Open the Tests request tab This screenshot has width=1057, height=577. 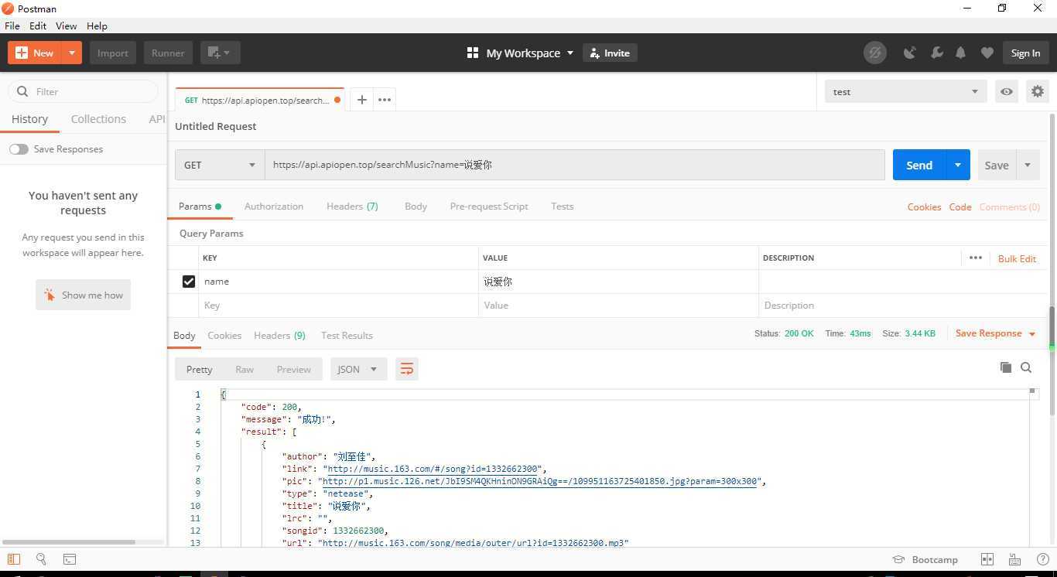pos(562,207)
